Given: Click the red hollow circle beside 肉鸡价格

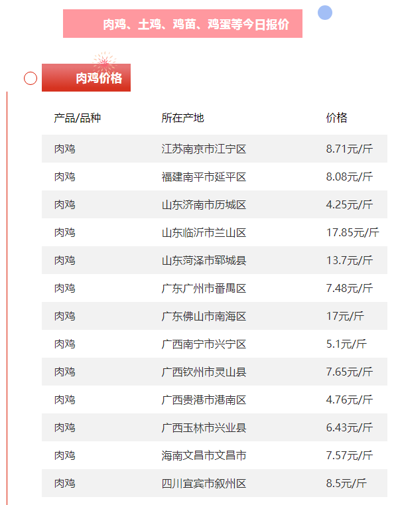Looking at the screenshot, I should [x=31, y=78].
